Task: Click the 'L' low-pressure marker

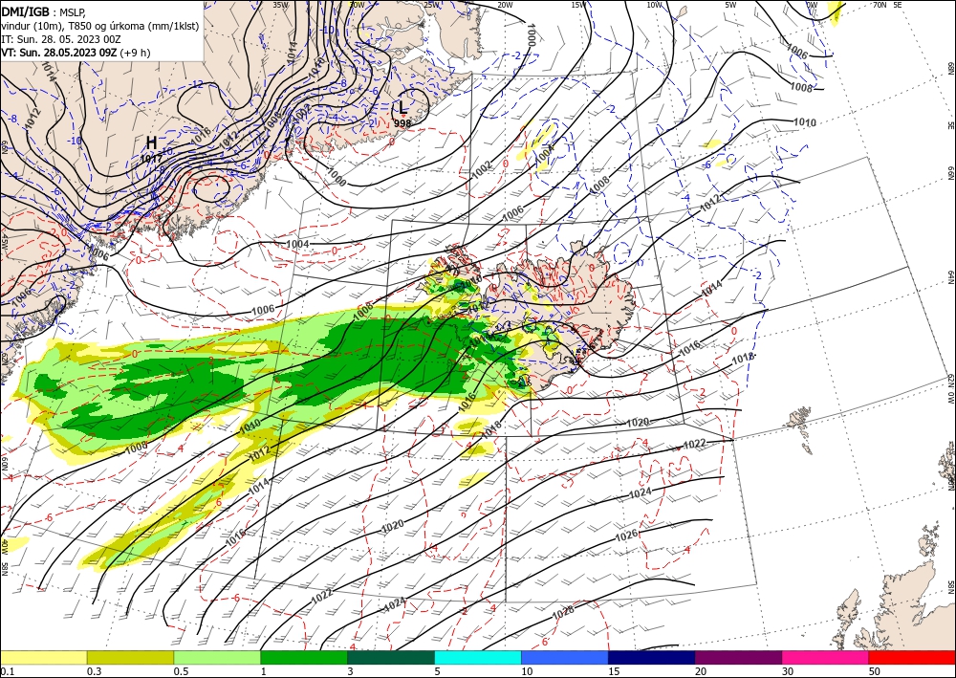Action: (403, 107)
